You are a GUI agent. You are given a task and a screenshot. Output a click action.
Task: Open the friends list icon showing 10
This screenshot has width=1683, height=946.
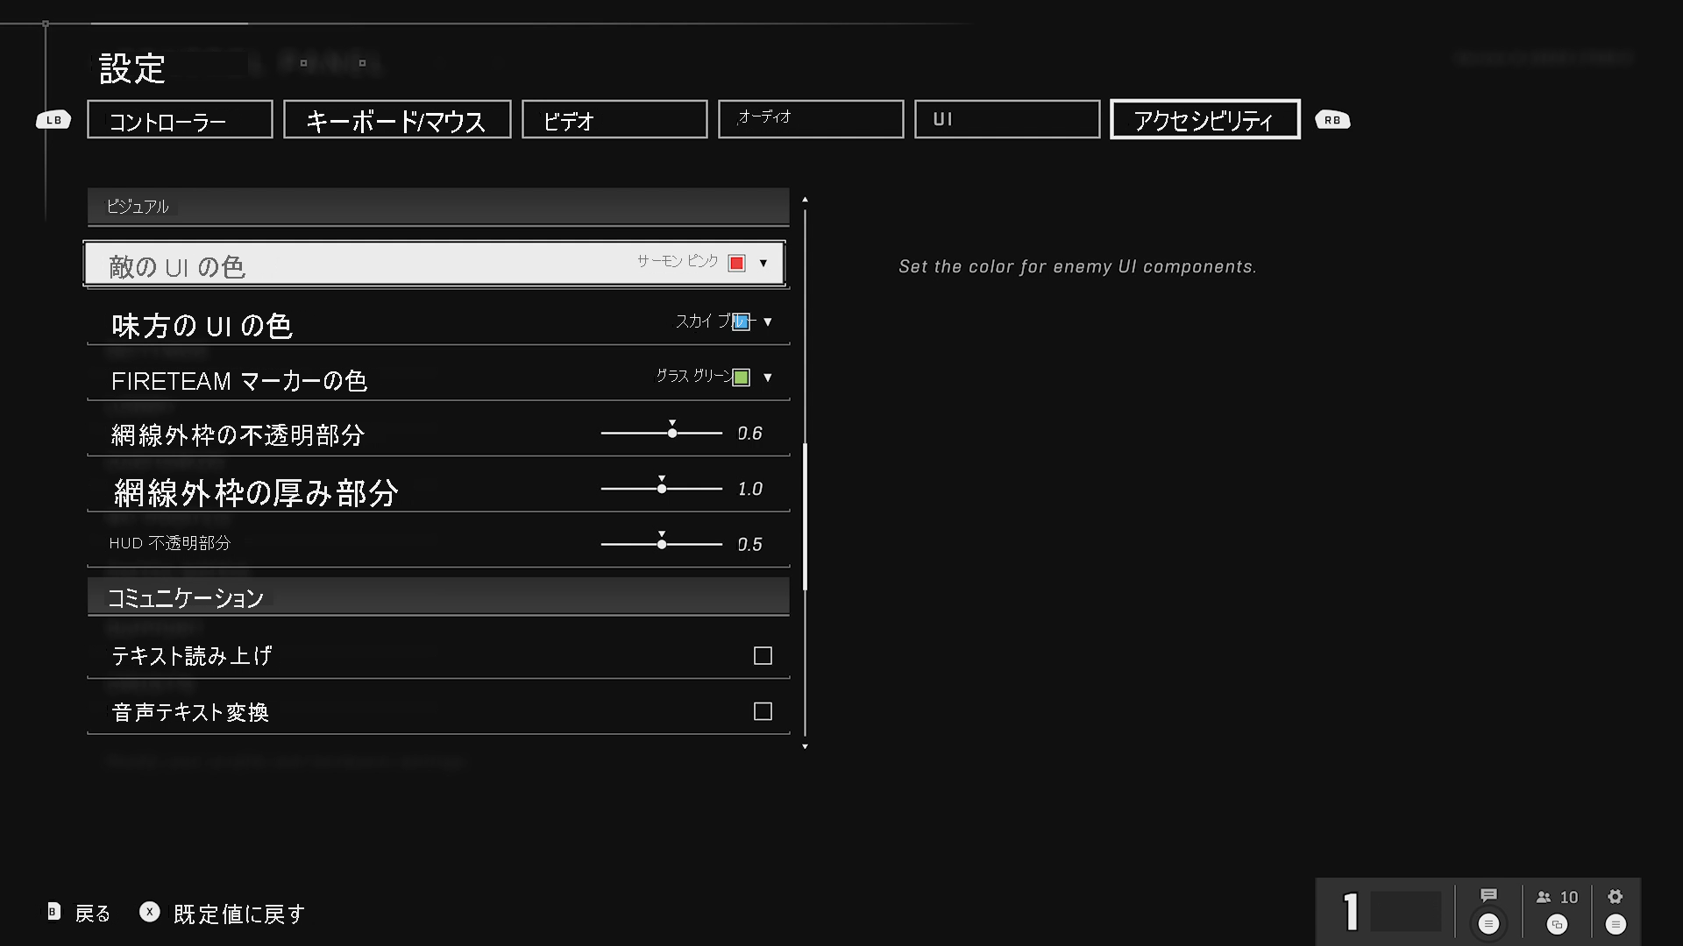point(1557,897)
